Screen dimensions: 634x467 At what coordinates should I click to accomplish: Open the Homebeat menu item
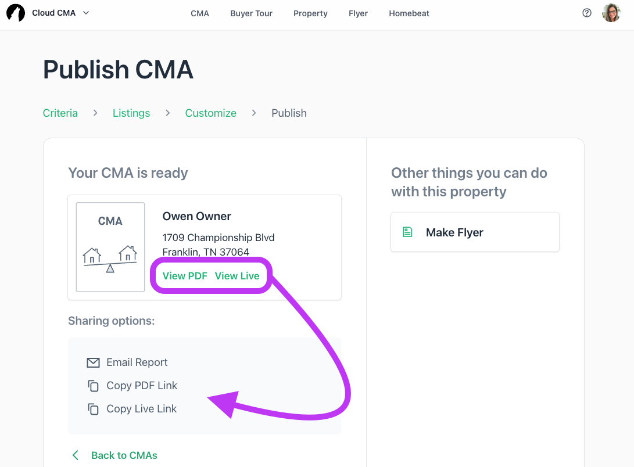coord(409,13)
